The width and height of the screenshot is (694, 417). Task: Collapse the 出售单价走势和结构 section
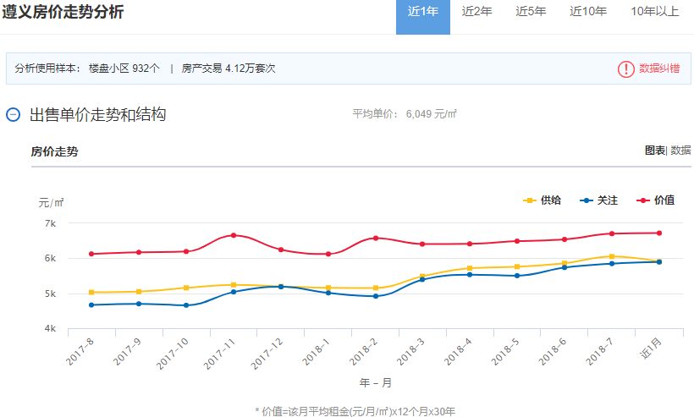point(13,115)
